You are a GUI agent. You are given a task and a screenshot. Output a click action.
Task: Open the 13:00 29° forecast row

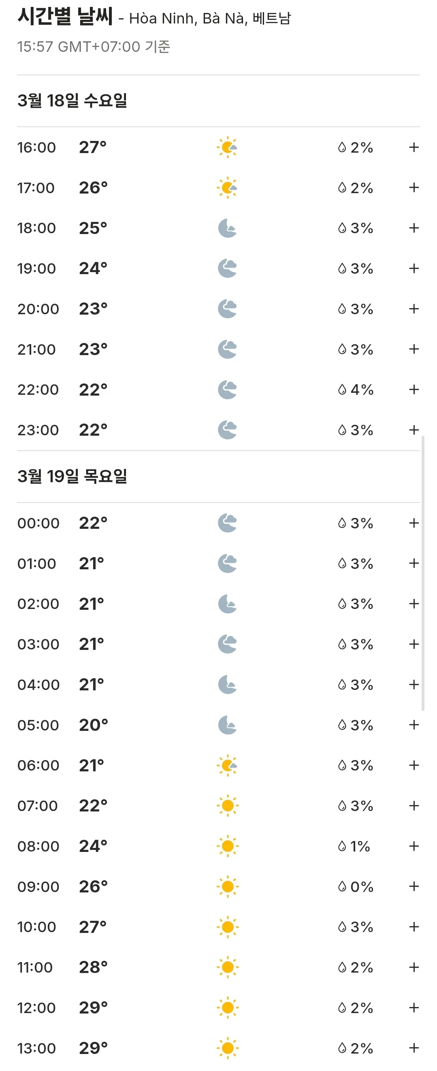pos(218,1048)
